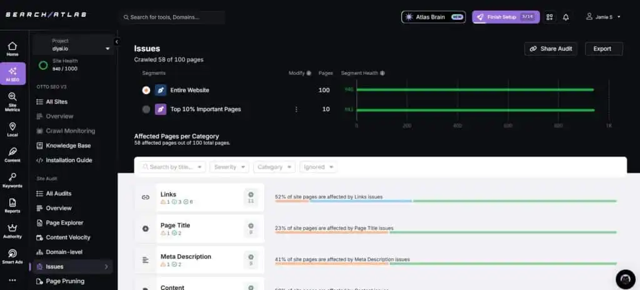
Task: Show more rail items via three dots
Action: pos(12,280)
